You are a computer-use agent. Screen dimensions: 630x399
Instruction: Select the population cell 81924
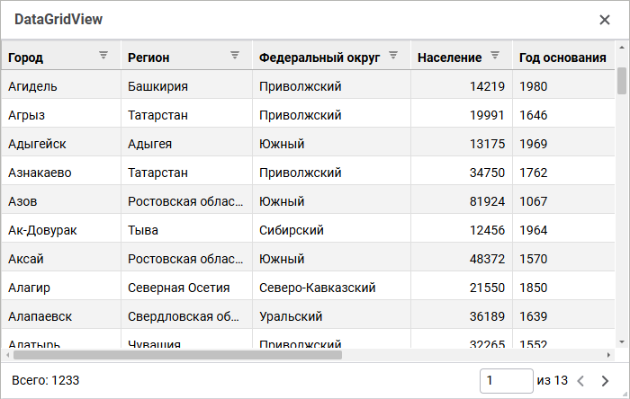462,201
